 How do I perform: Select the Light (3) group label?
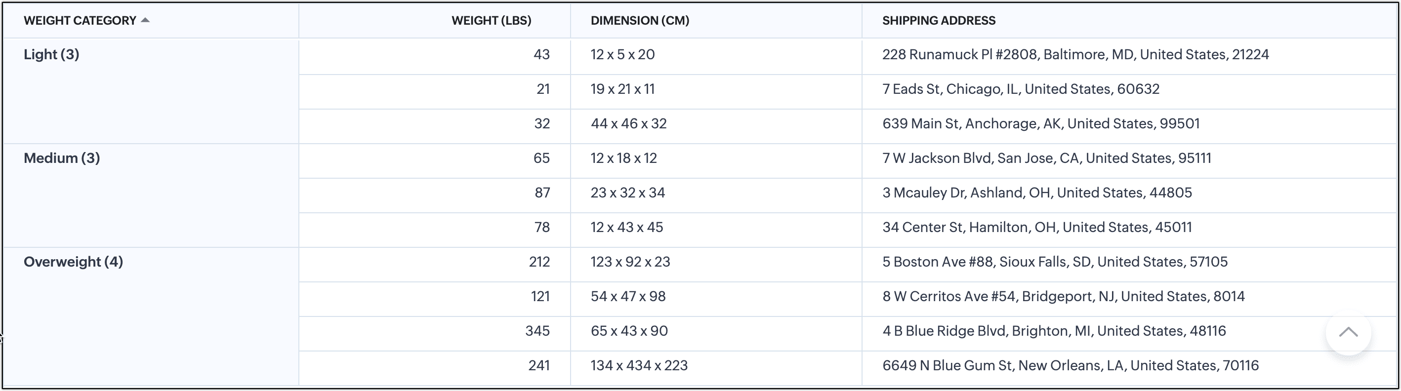point(51,54)
